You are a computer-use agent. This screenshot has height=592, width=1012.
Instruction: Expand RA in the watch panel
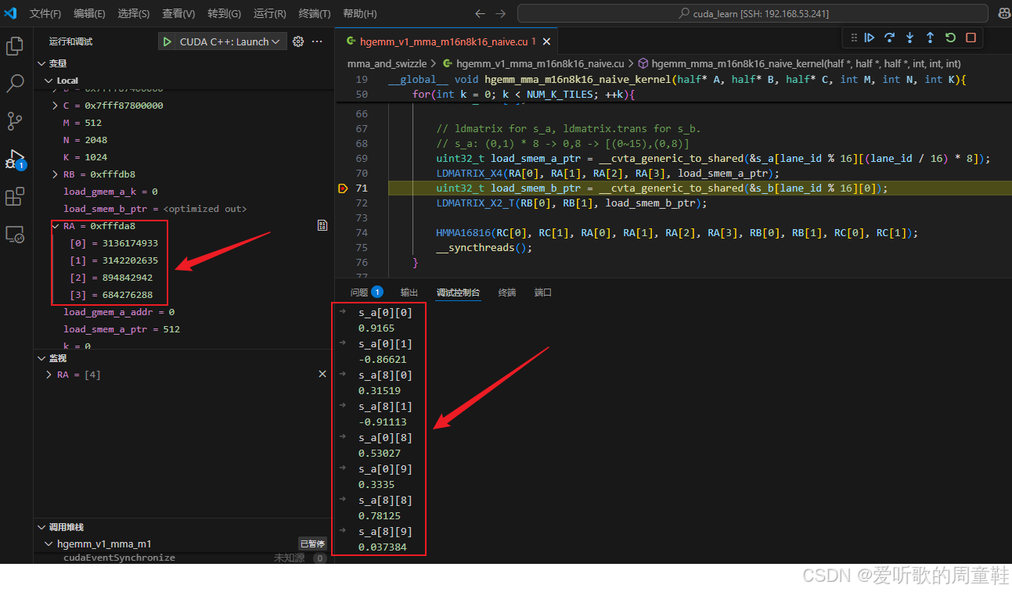point(50,375)
